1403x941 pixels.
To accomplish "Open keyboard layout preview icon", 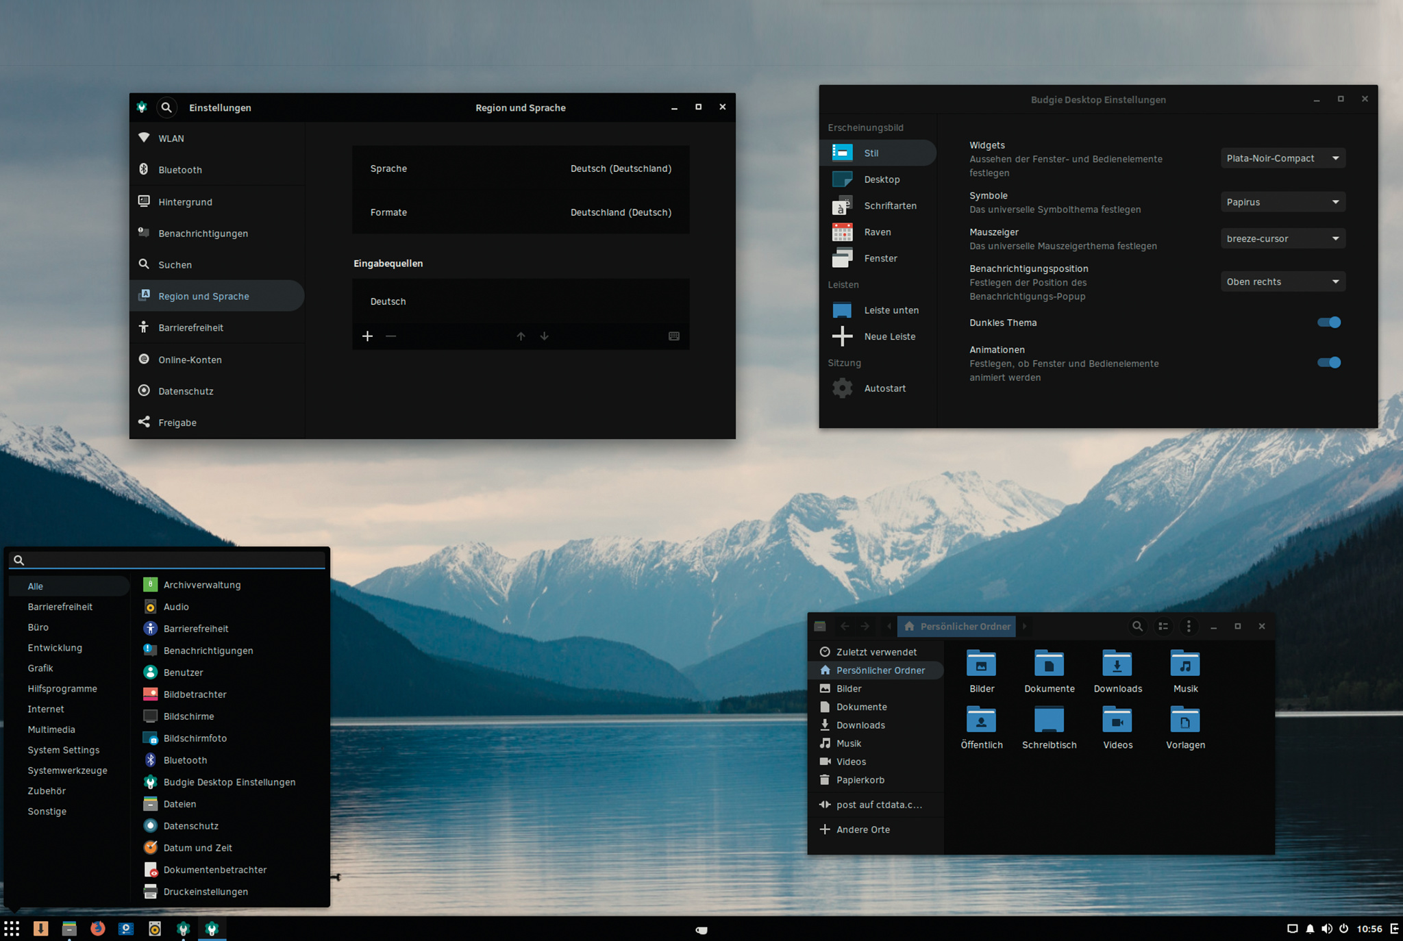I will tap(674, 336).
